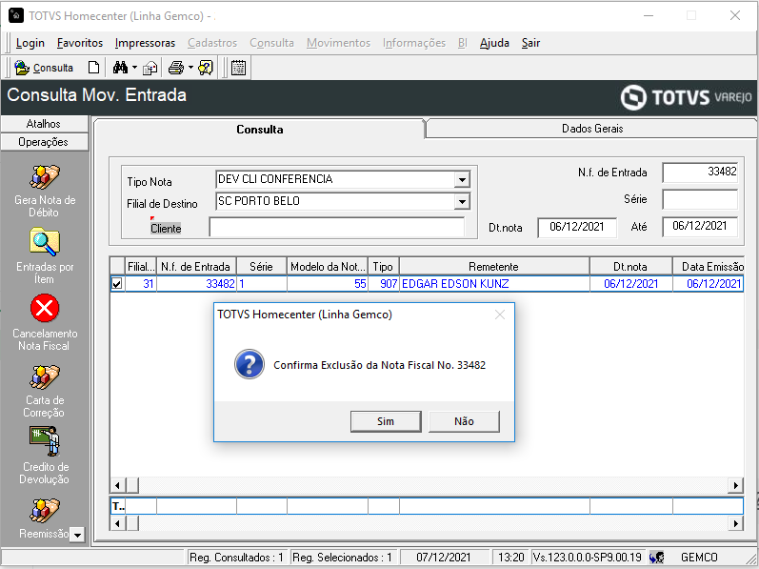The width and height of the screenshot is (759, 569).
Task: Click the new blank document icon
Action: coord(93,68)
